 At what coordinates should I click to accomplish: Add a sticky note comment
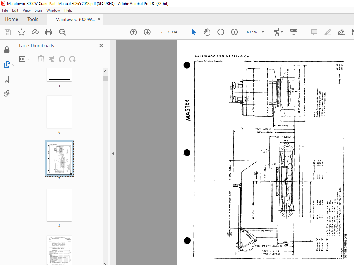click(314, 32)
